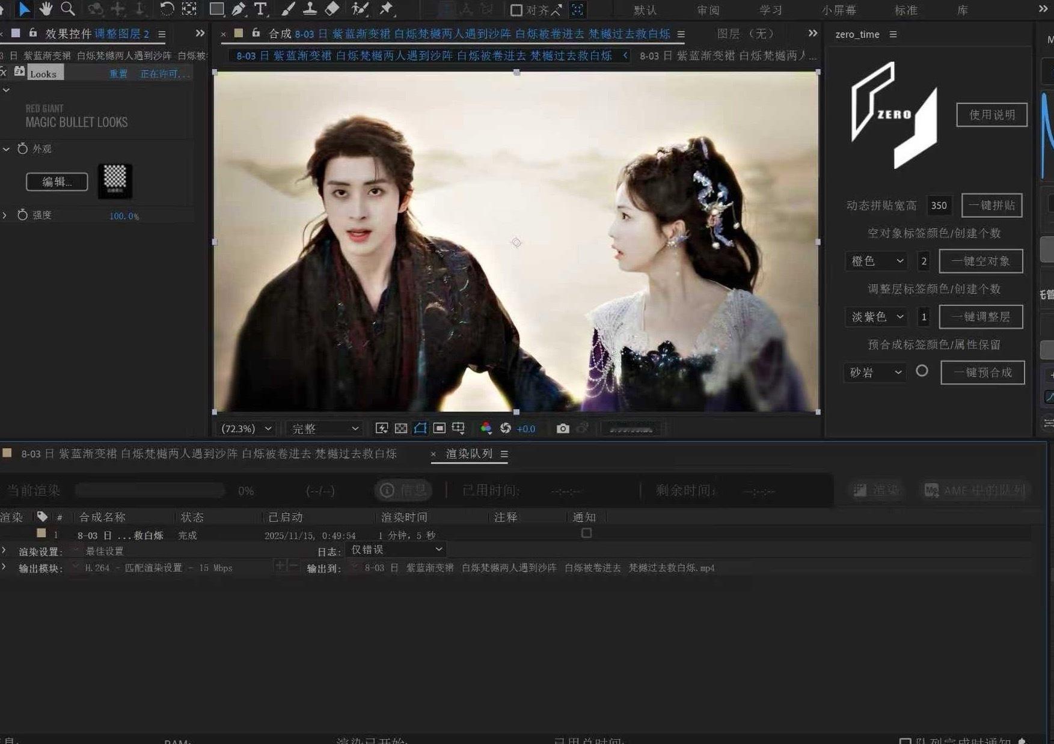Toggle the 属性保留 circle option
The width and height of the screenshot is (1054, 744).
coord(922,371)
